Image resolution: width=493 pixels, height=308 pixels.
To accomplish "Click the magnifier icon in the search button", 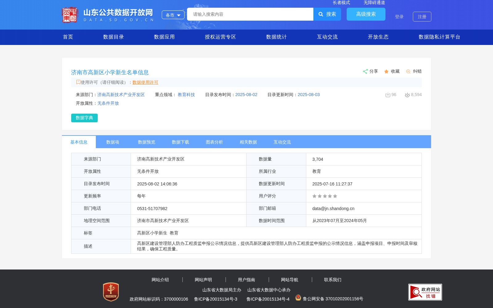I will coord(321,14).
